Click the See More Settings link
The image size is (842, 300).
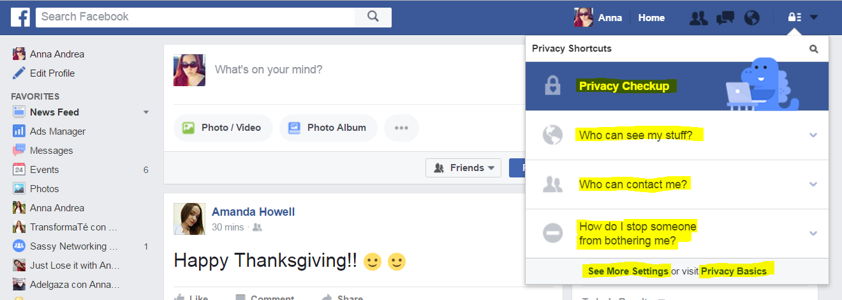[628, 271]
